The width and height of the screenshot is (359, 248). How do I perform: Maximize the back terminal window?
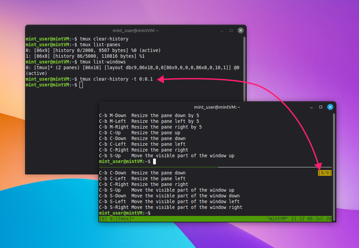click(x=231, y=30)
